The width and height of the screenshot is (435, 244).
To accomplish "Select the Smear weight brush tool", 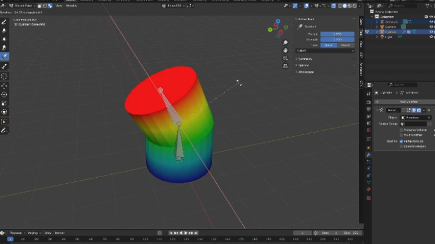I will (x=4, y=48).
